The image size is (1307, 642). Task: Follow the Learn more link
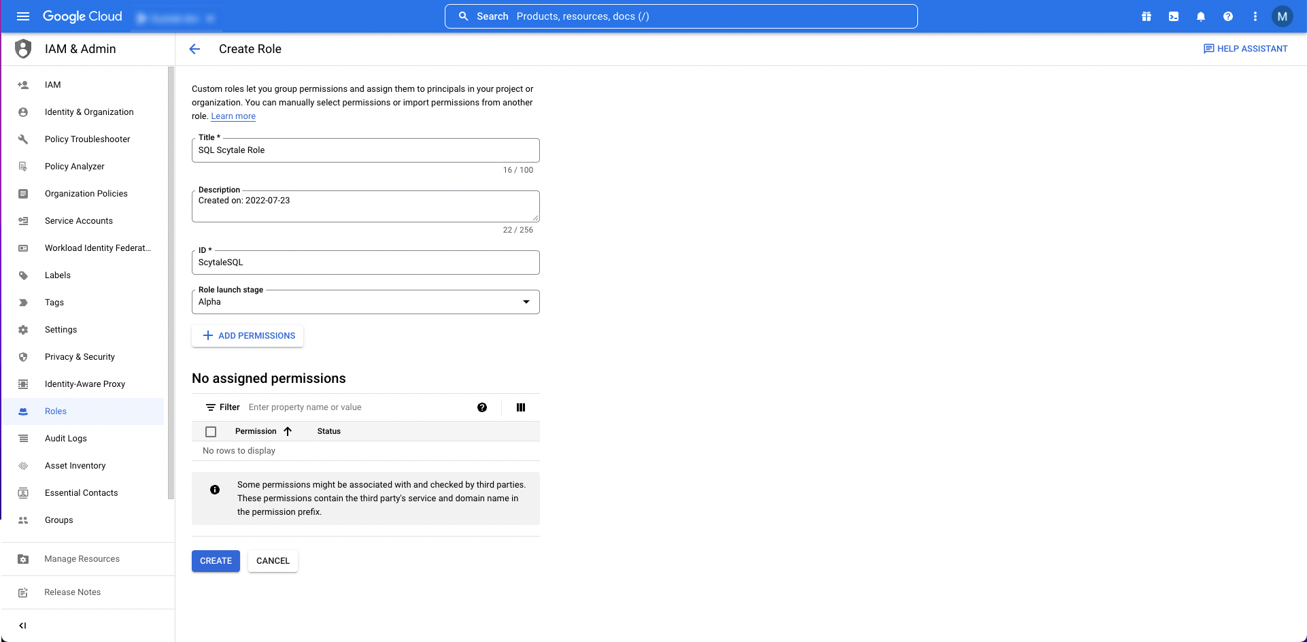pyautogui.click(x=233, y=116)
